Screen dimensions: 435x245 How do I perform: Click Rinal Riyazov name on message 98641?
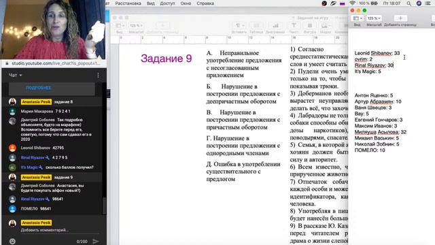(x=33, y=199)
